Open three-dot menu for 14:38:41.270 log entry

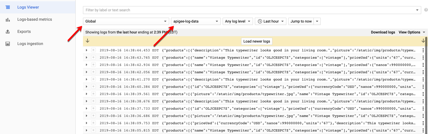click(x=423, y=79)
